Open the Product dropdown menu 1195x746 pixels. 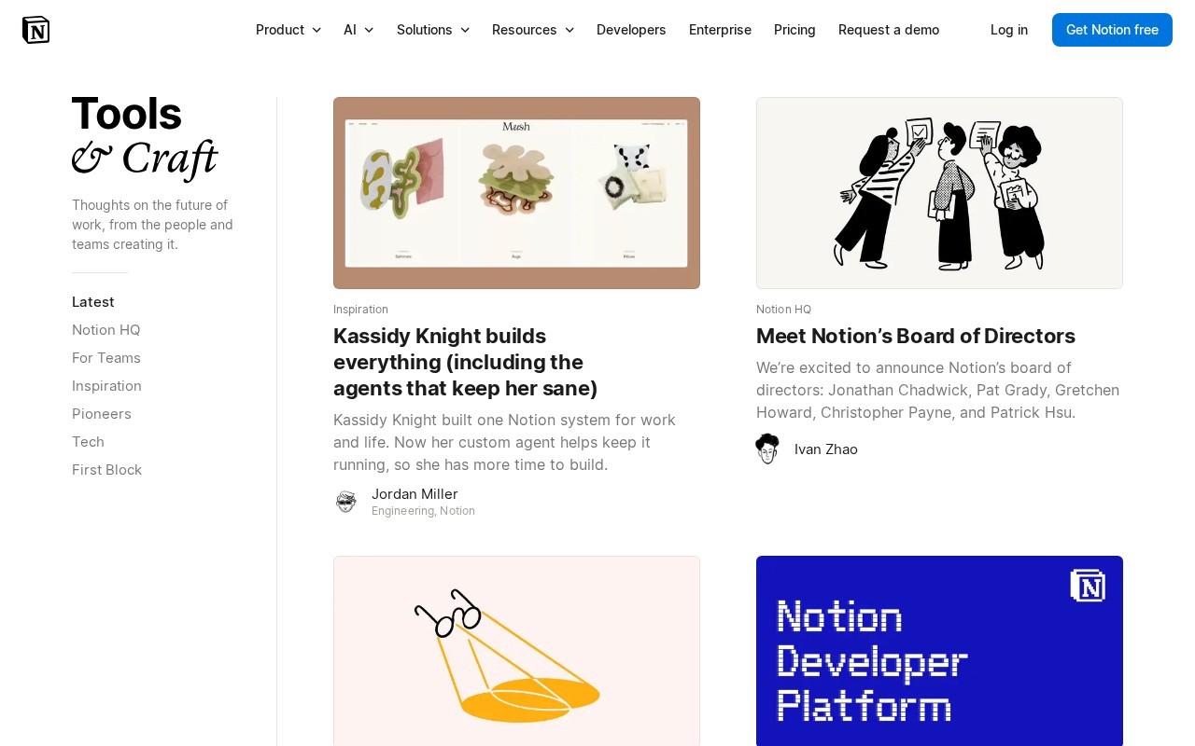click(x=288, y=30)
